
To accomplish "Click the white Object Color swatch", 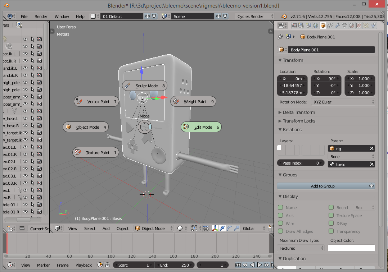I will 351,248.
